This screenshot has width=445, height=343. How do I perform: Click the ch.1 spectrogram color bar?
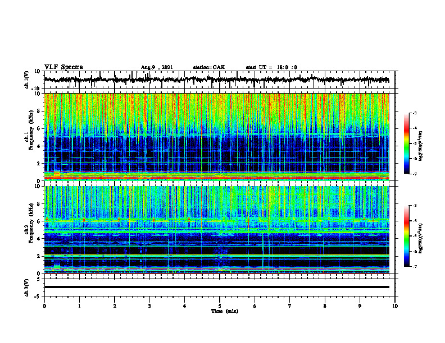(x=406, y=143)
